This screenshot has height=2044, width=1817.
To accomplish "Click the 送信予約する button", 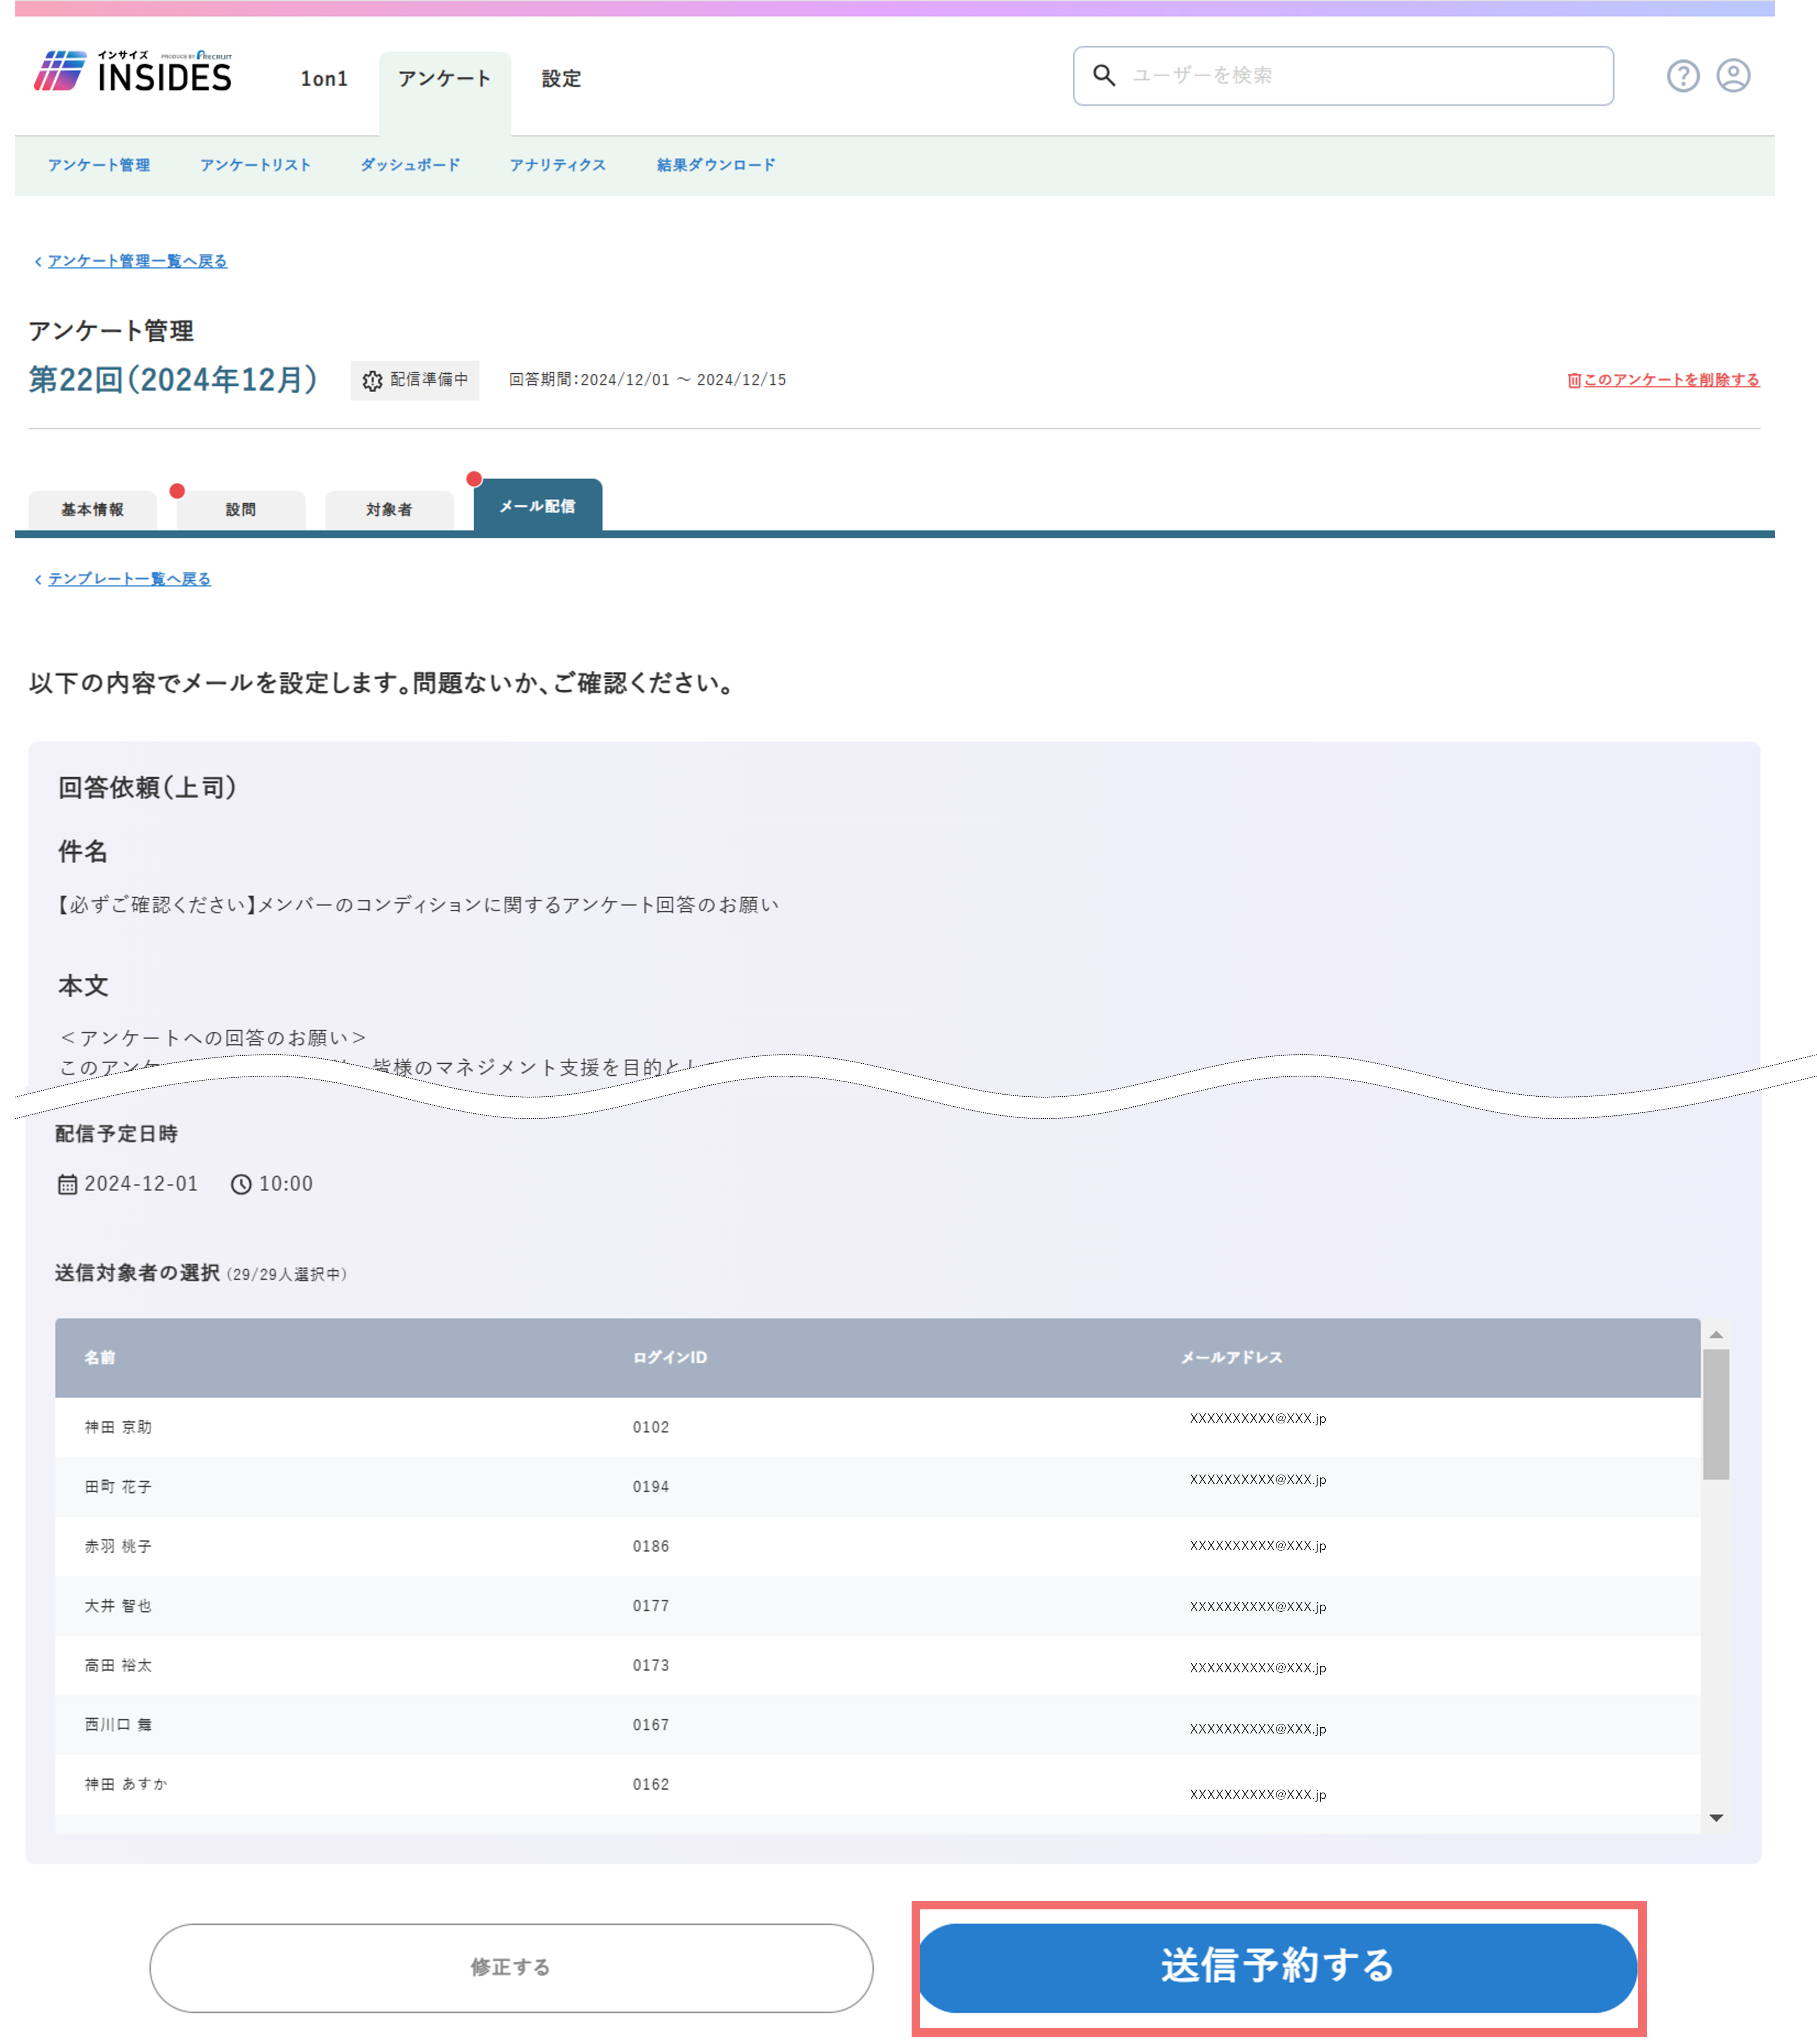I will (x=1277, y=1967).
